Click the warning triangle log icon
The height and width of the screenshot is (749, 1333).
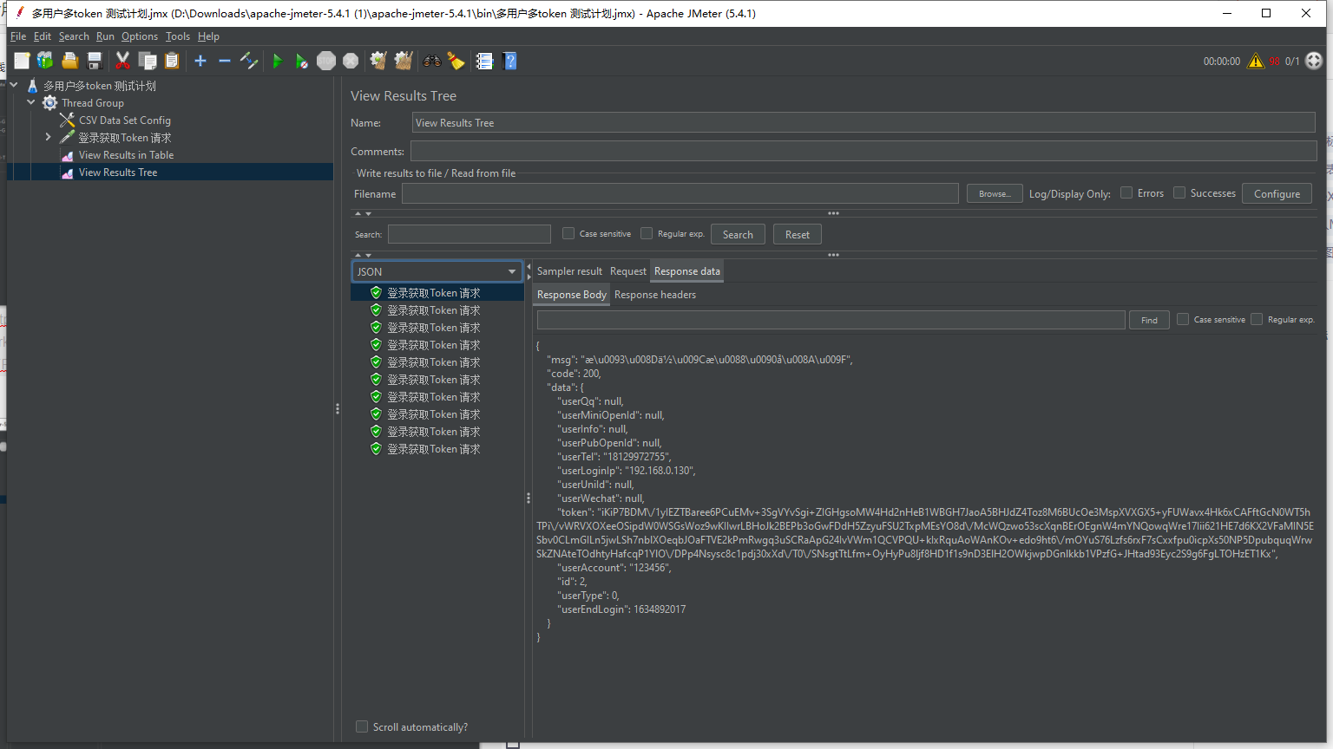pyautogui.click(x=1256, y=61)
